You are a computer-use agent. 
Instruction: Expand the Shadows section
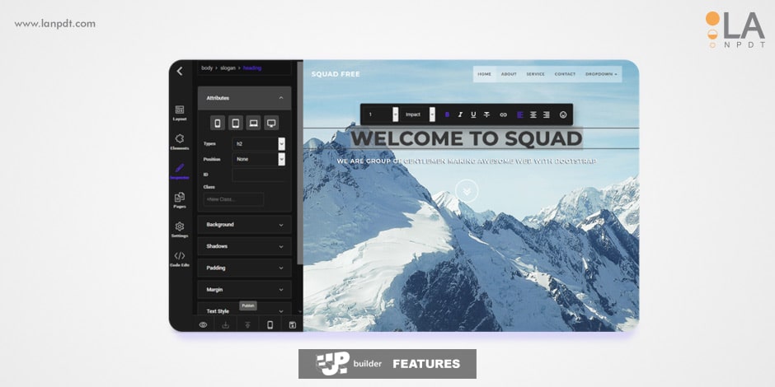tap(244, 246)
